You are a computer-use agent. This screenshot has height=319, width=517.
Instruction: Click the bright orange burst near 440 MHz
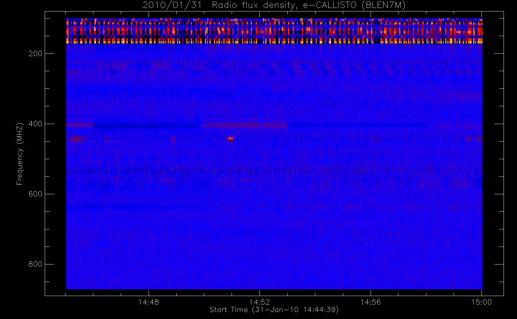[231, 138]
